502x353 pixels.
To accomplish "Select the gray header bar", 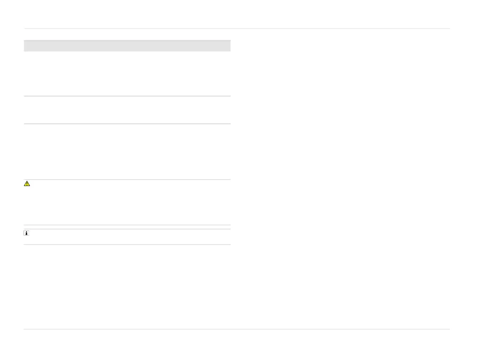I will point(127,46).
